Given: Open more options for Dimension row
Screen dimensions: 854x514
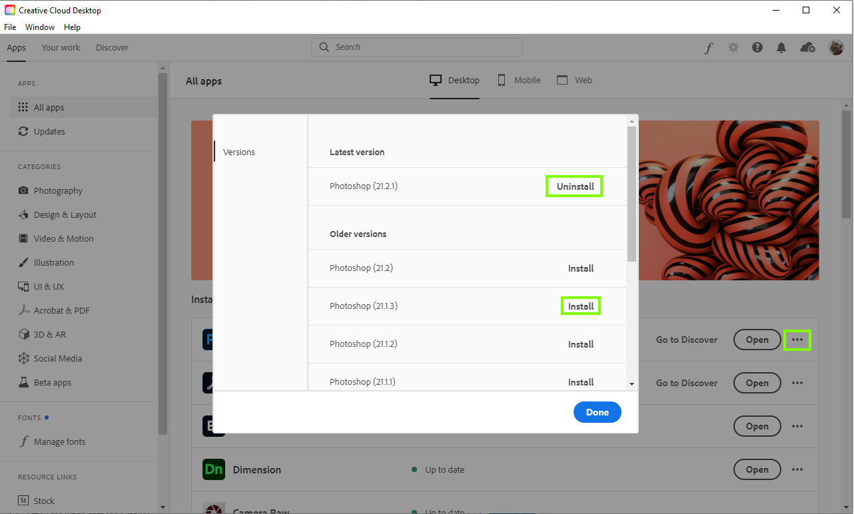Looking at the screenshot, I should click(x=797, y=469).
